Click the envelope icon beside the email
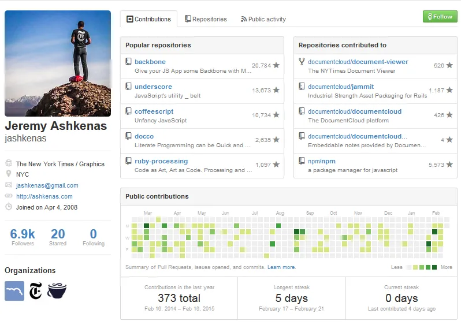The image size is (461, 325). [9, 185]
